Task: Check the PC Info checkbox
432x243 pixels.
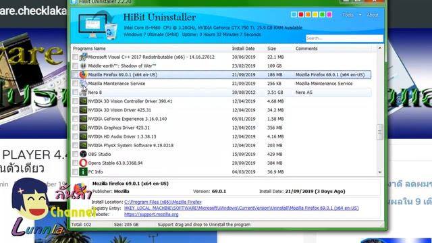Action: [75, 171]
